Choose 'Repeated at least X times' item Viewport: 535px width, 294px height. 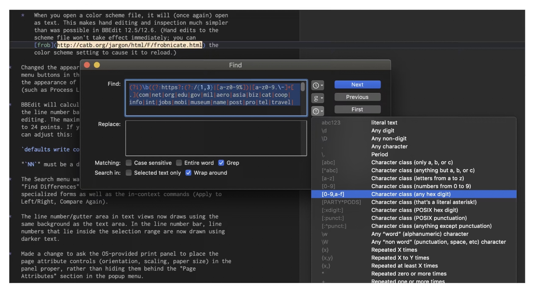tap(414, 266)
